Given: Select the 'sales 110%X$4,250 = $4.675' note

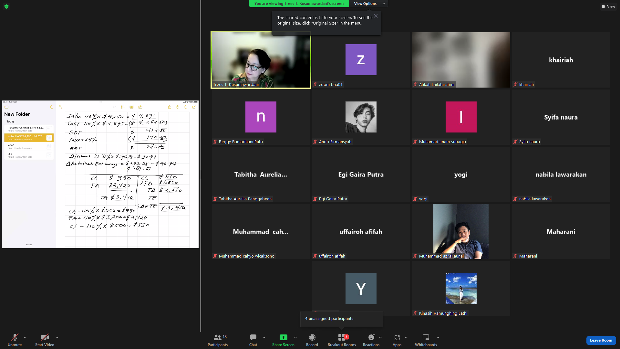Looking at the screenshot, I should (29, 138).
